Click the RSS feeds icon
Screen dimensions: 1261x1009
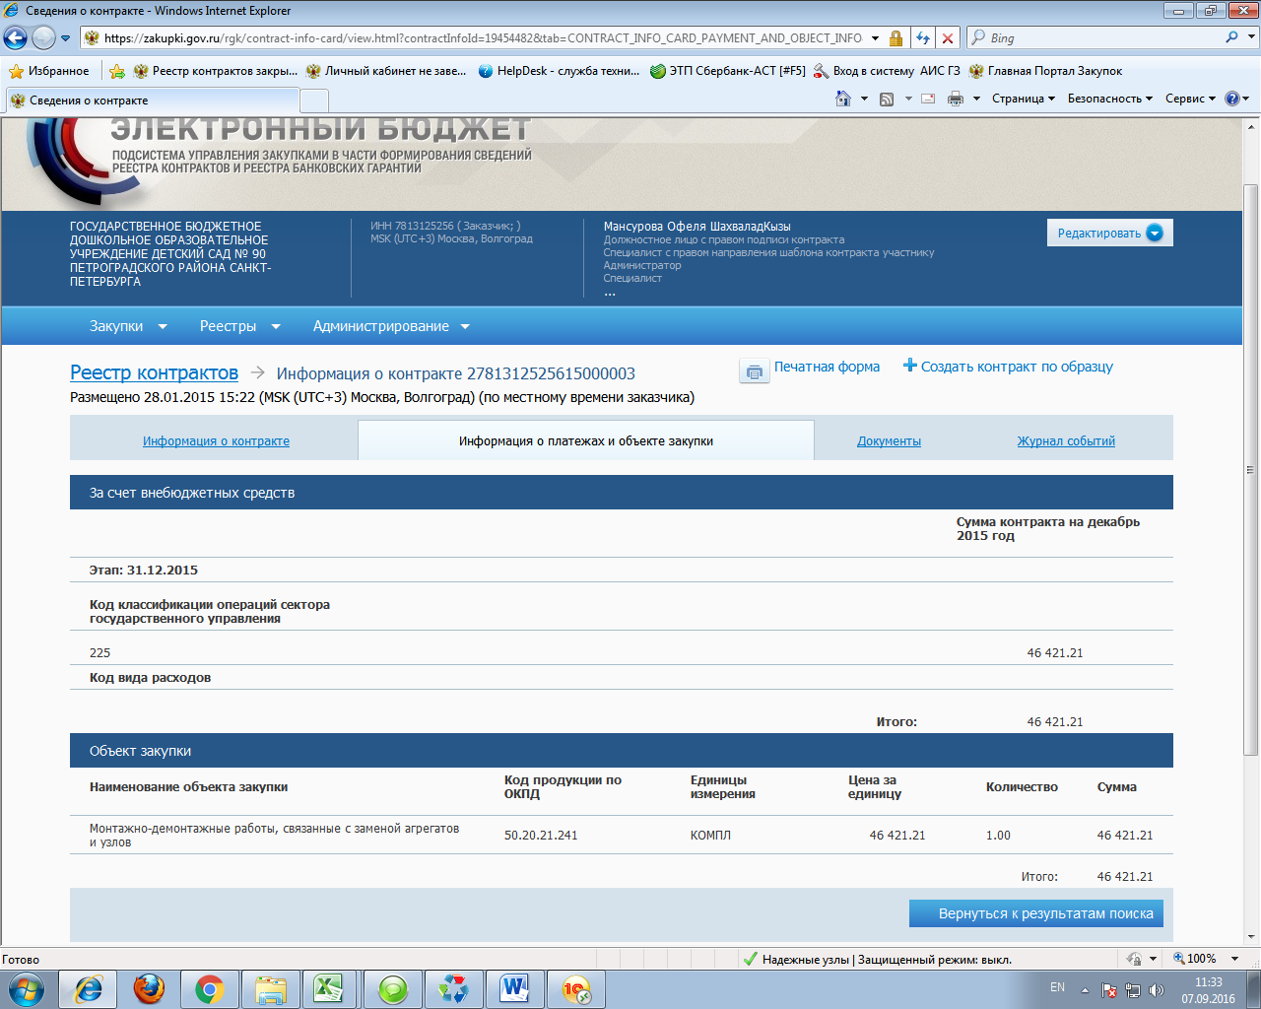tap(887, 99)
